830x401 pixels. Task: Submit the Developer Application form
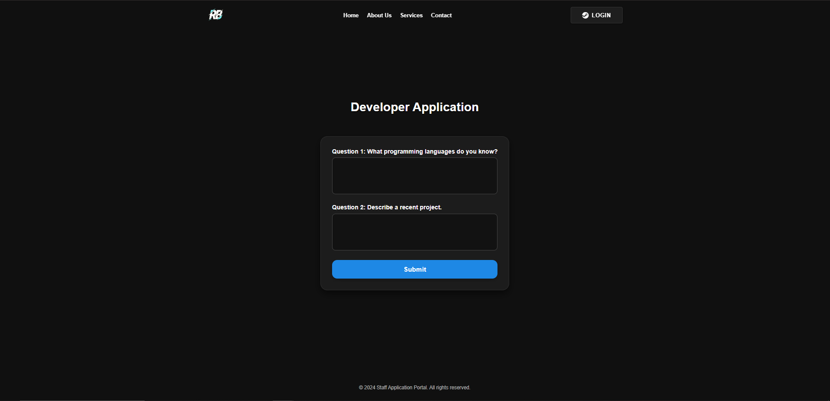pos(414,269)
